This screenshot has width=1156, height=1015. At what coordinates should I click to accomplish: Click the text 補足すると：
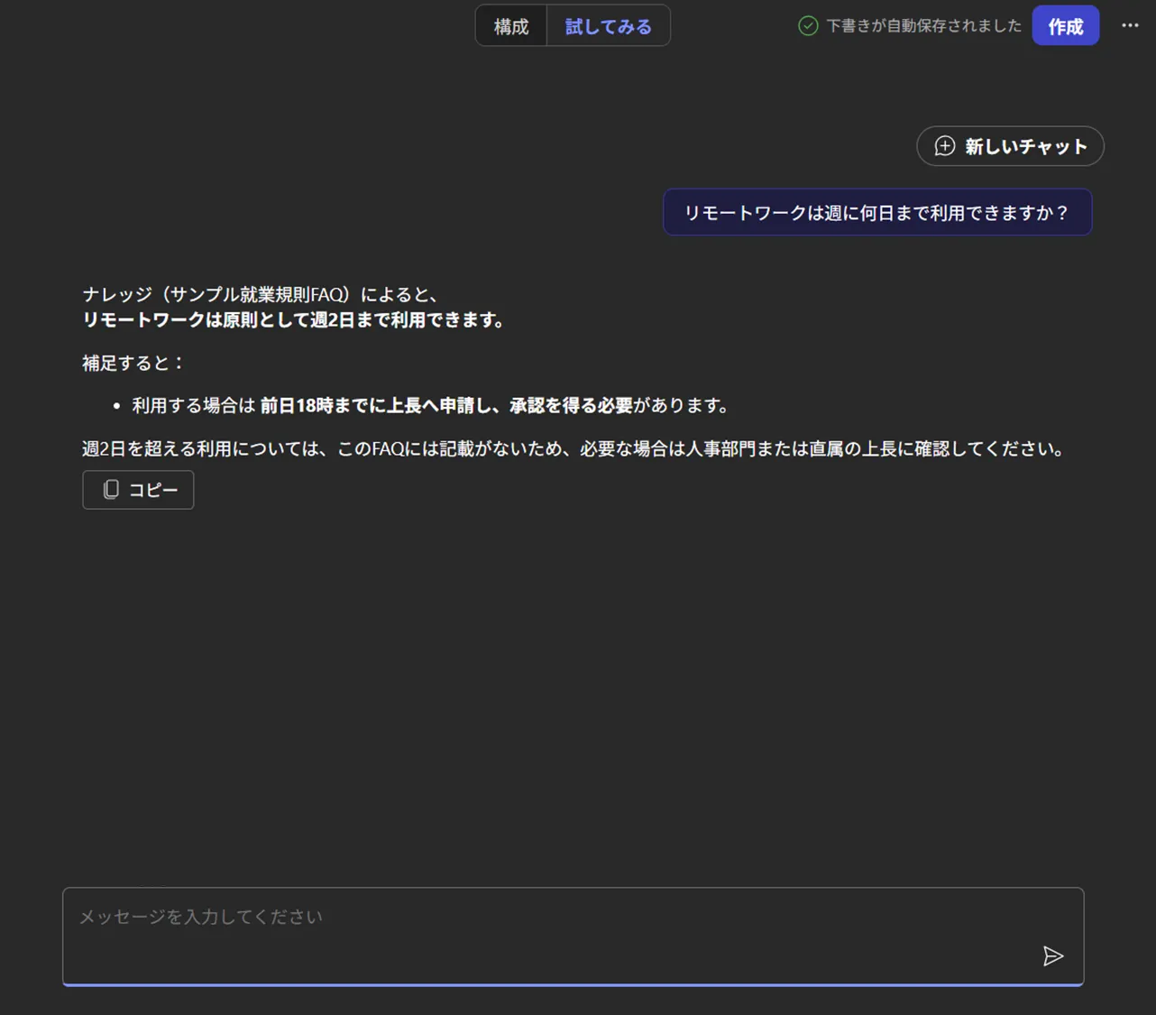(133, 363)
